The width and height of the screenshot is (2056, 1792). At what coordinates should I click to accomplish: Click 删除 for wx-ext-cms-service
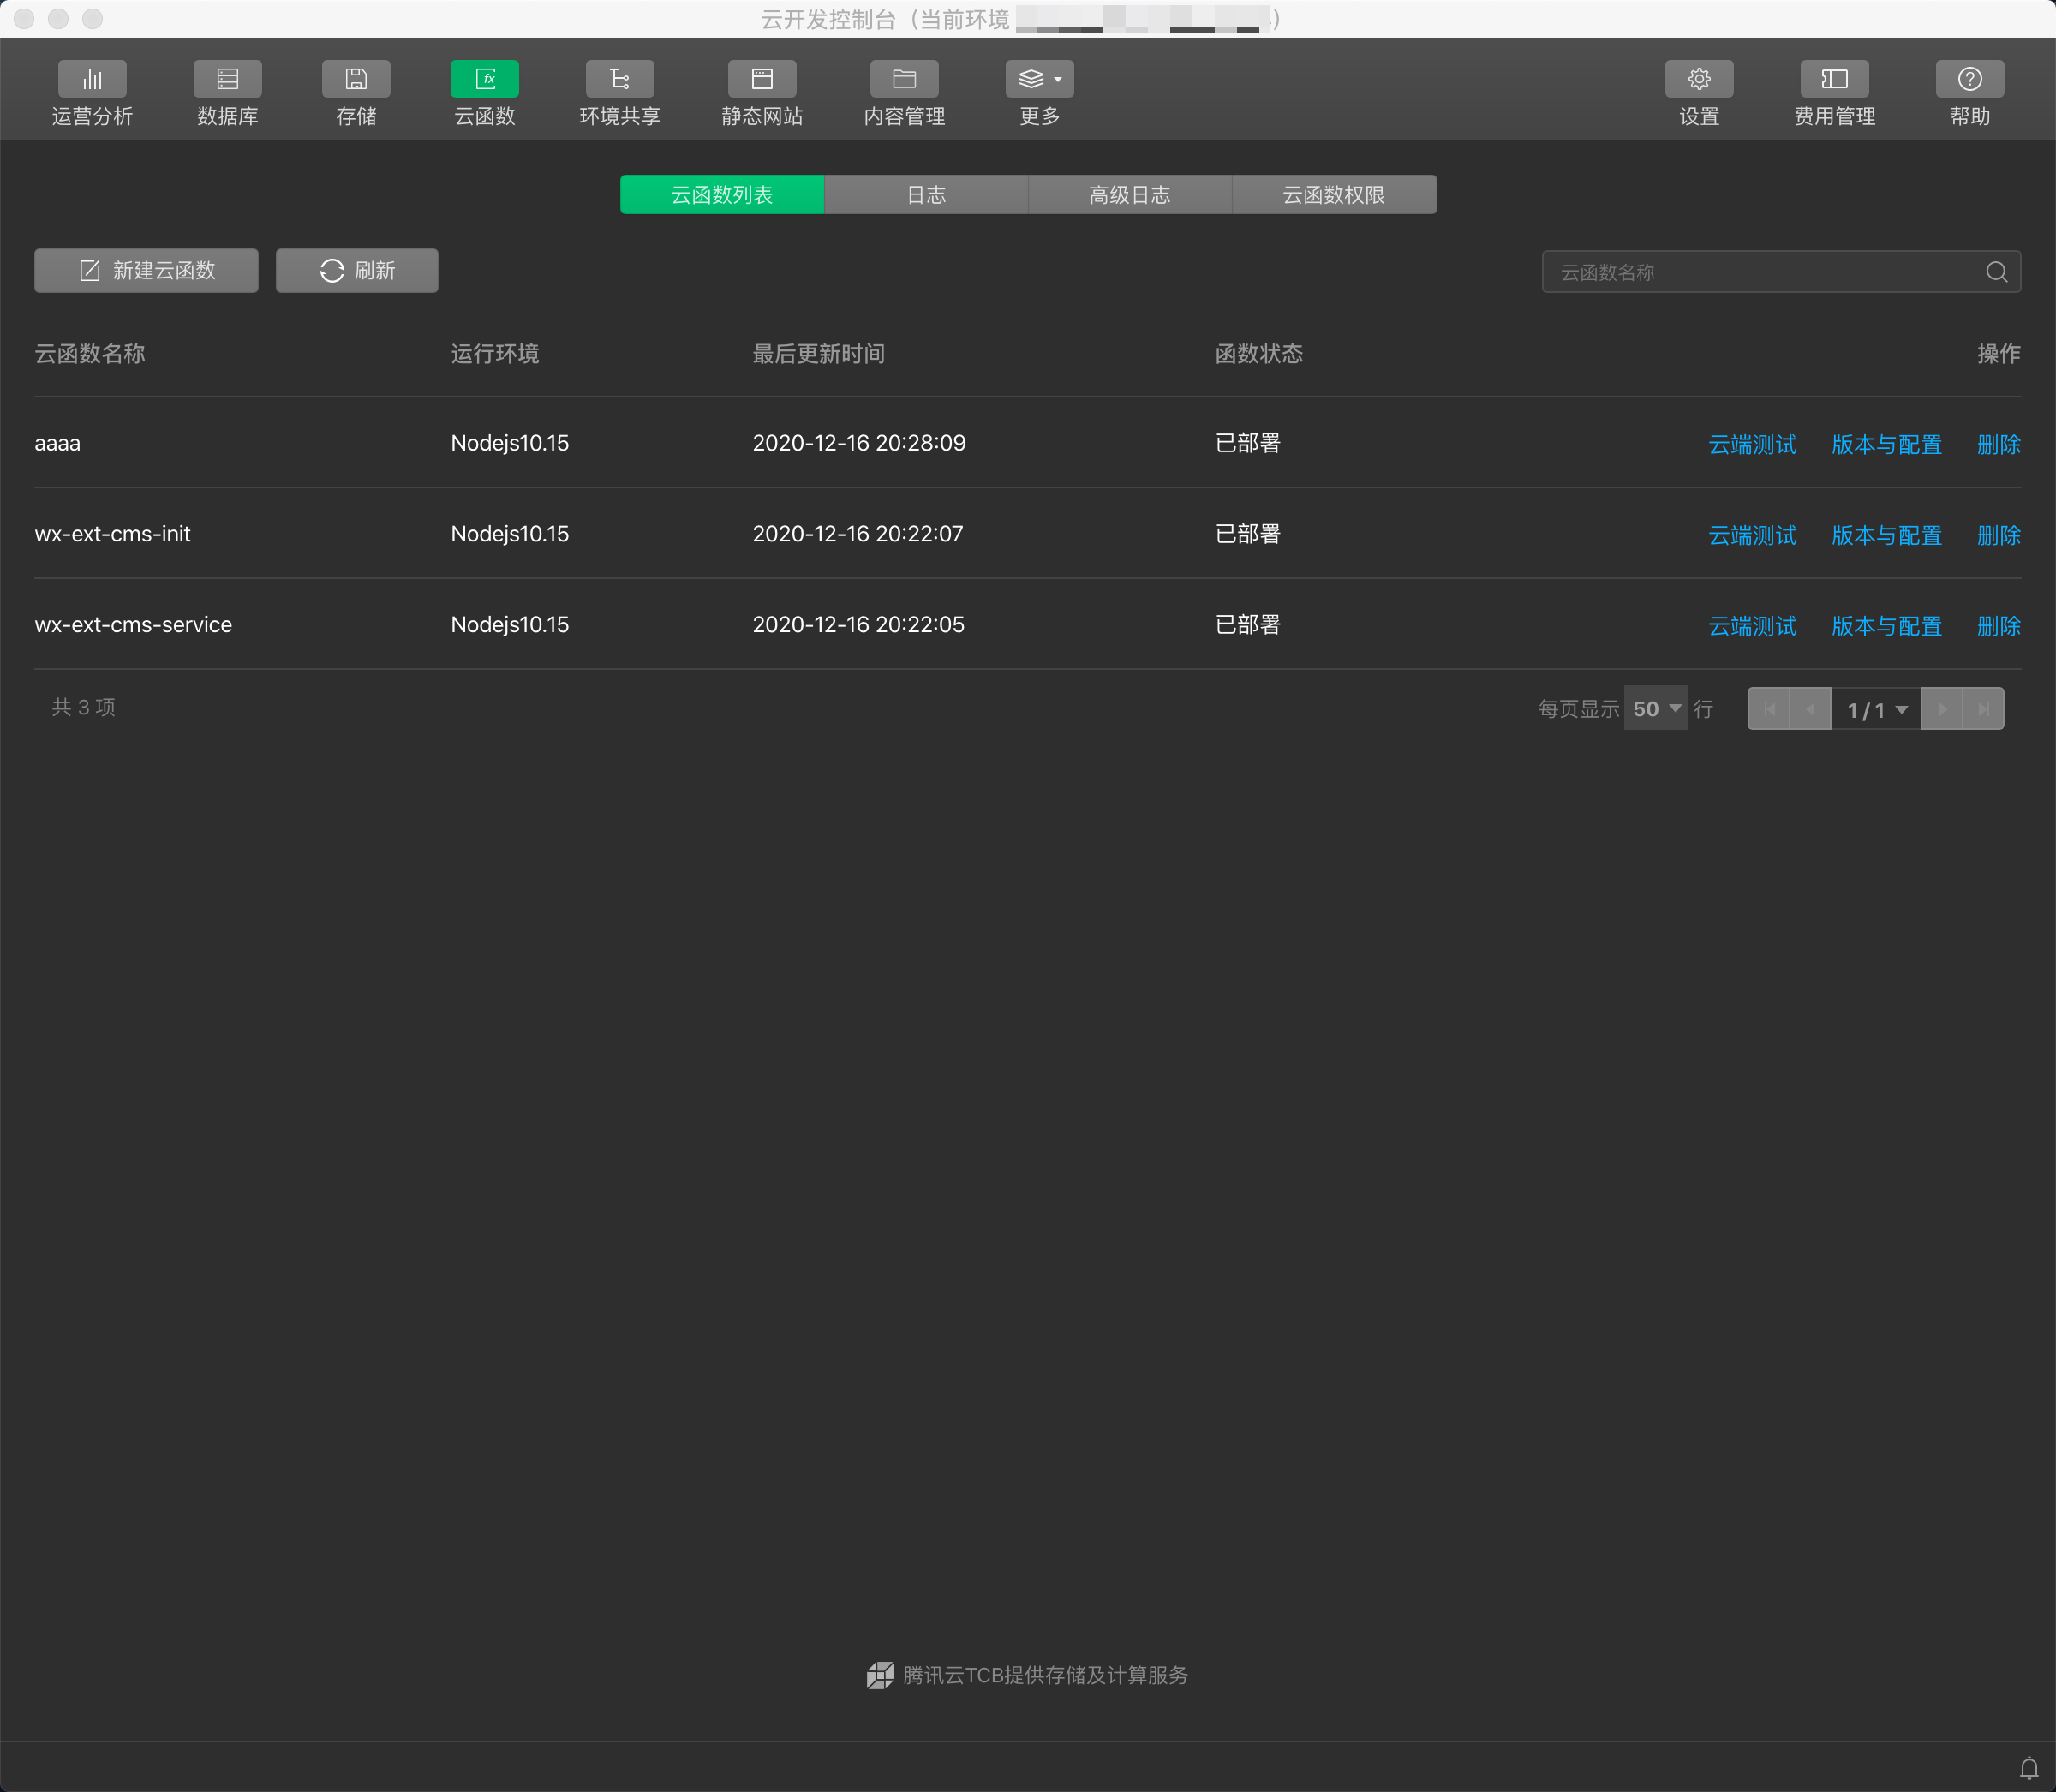pos(1998,626)
